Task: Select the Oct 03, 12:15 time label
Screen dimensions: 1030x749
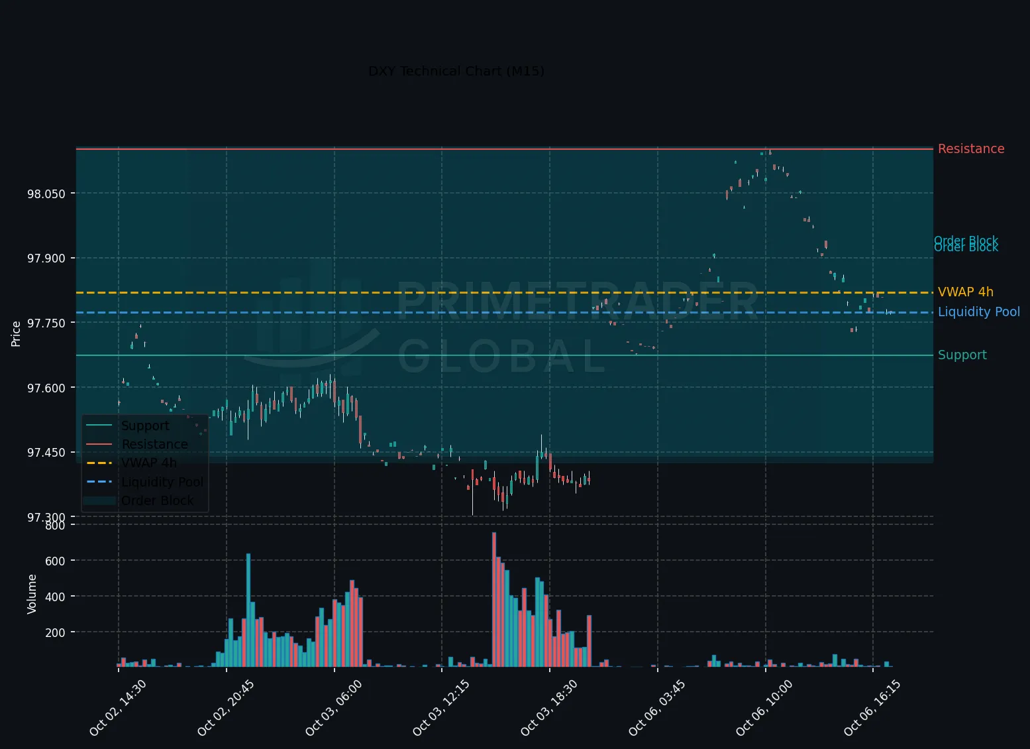Action: pos(440,708)
